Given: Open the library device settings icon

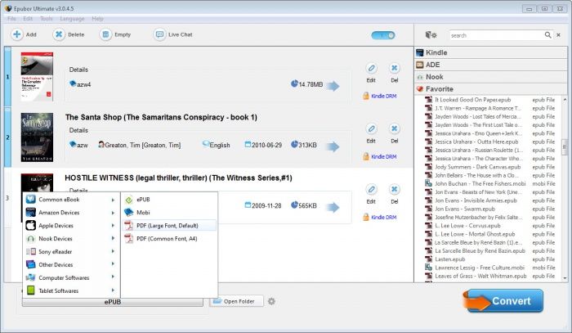Looking at the screenshot, I should tap(431, 35).
